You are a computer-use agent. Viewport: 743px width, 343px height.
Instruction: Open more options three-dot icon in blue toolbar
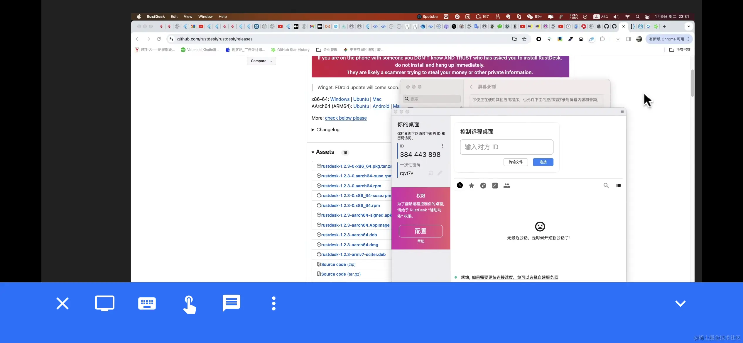[274, 303]
